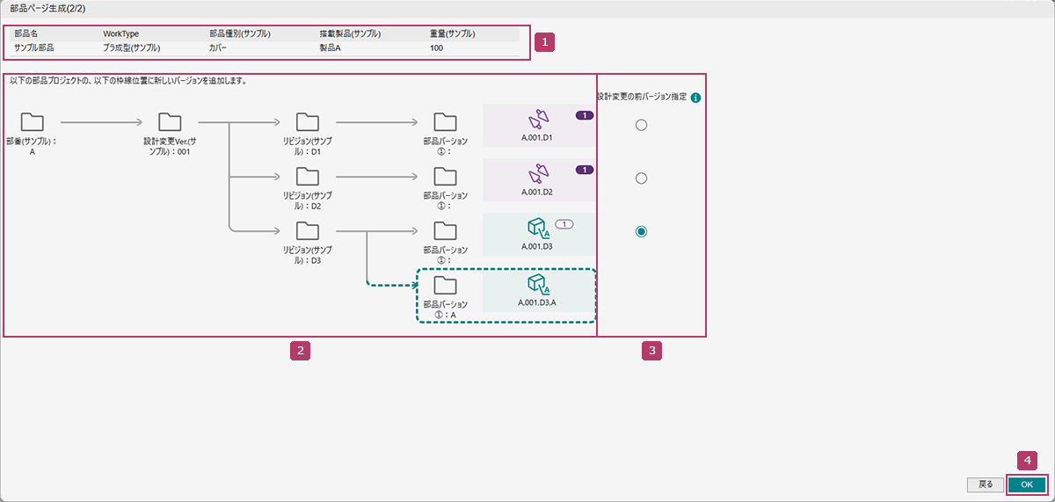Select the radio button for A,001,D3 row

(x=641, y=231)
